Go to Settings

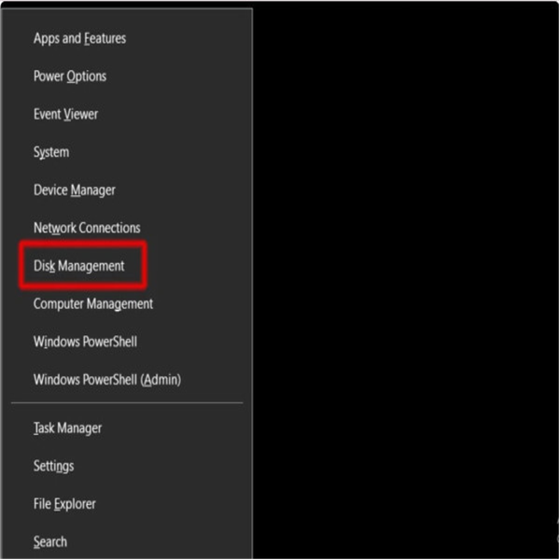pyautogui.click(x=53, y=466)
